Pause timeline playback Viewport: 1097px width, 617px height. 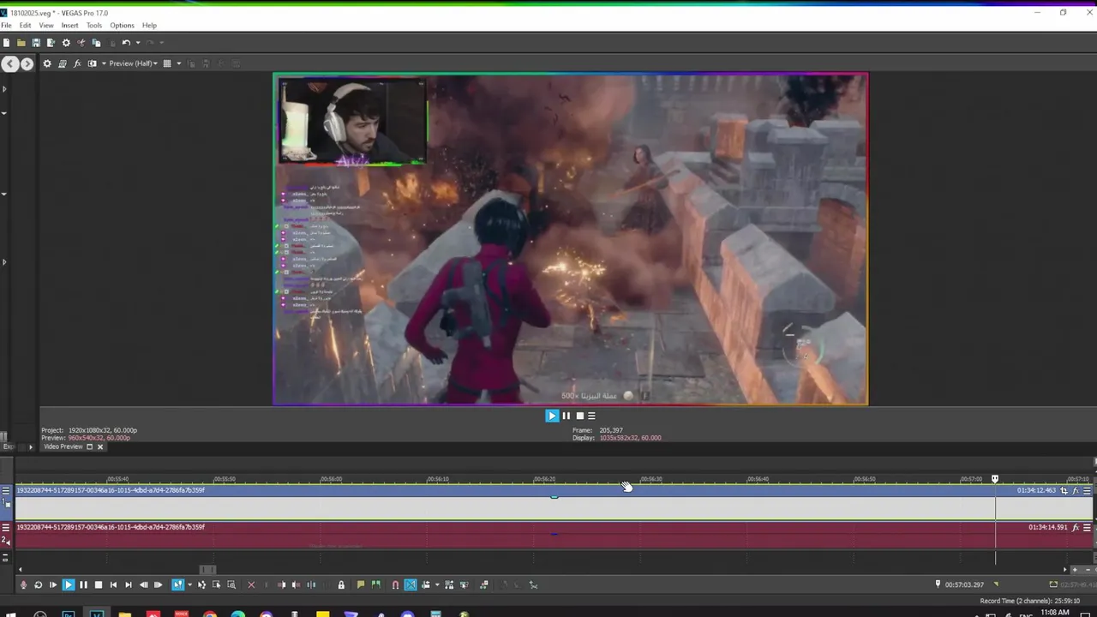83,584
